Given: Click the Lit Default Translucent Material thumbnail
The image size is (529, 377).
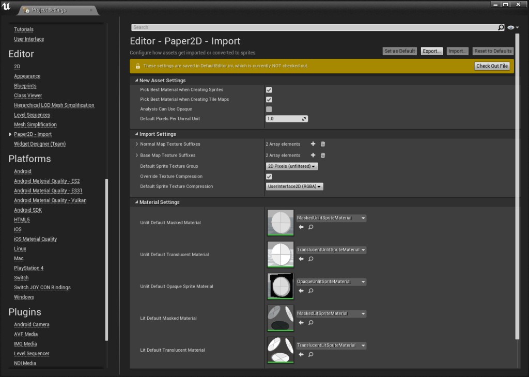Looking at the screenshot, I should click(281, 350).
